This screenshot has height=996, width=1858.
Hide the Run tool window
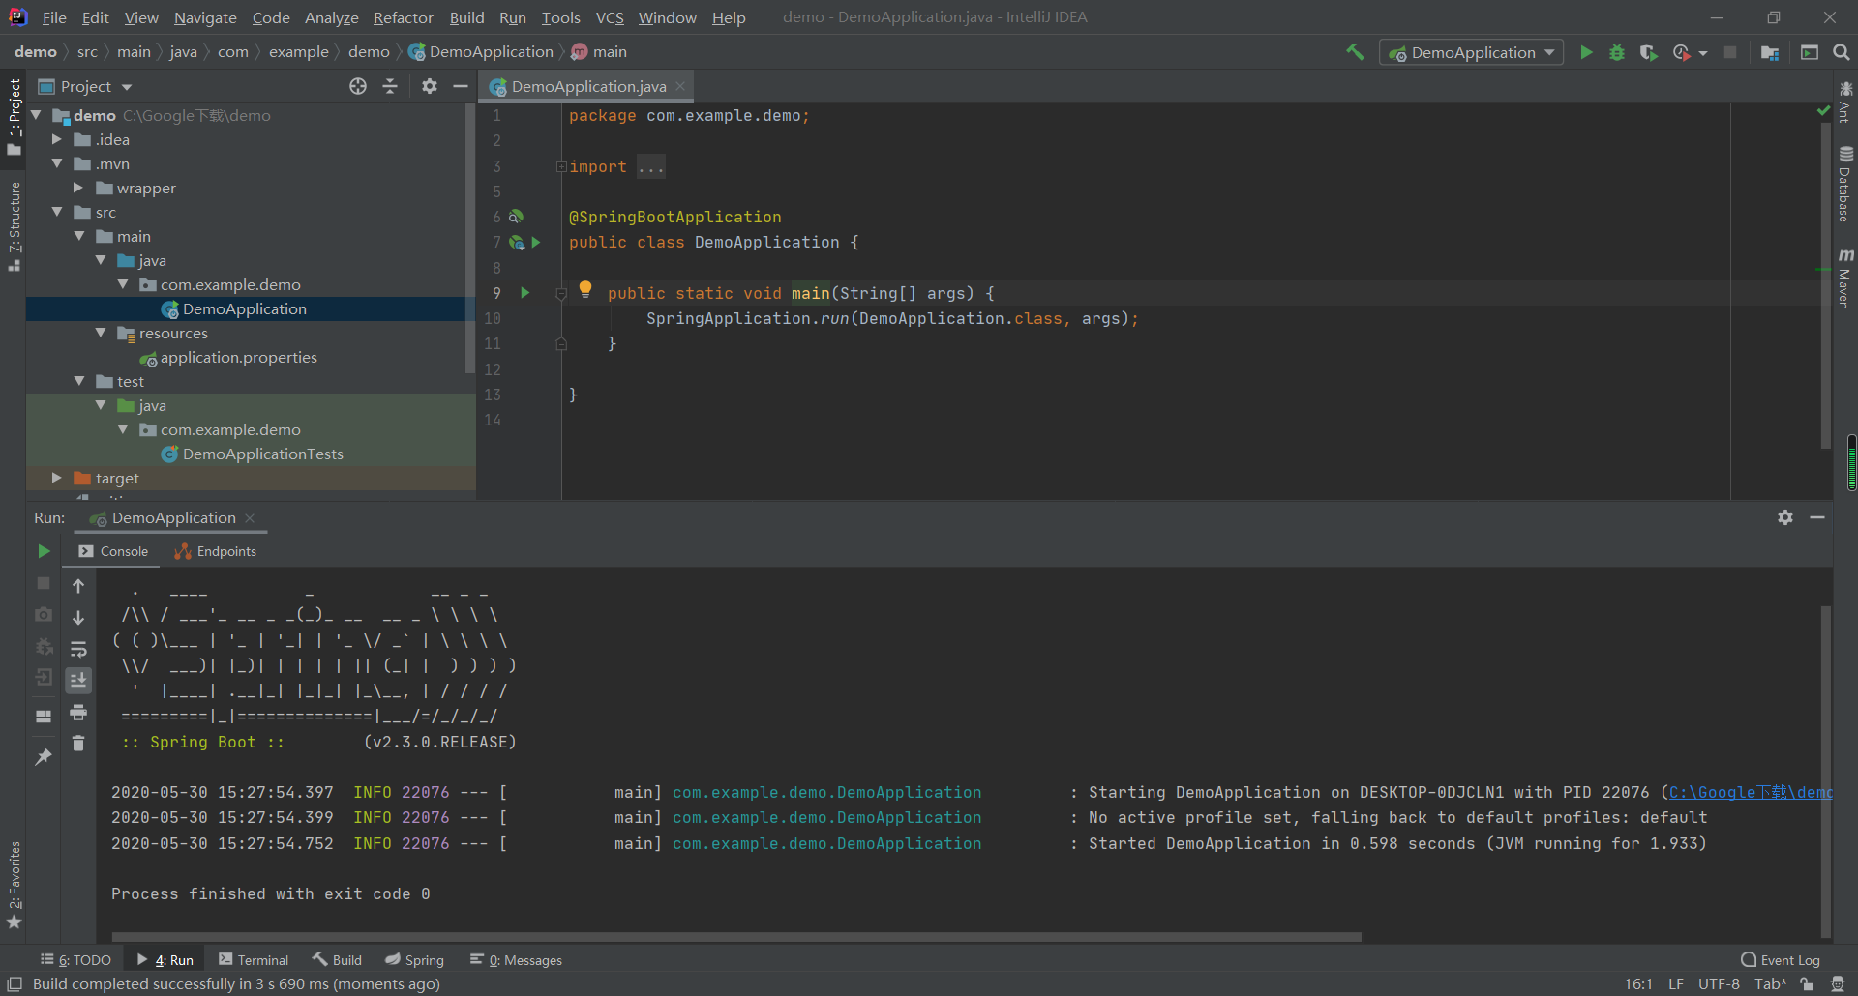[1817, 517]
